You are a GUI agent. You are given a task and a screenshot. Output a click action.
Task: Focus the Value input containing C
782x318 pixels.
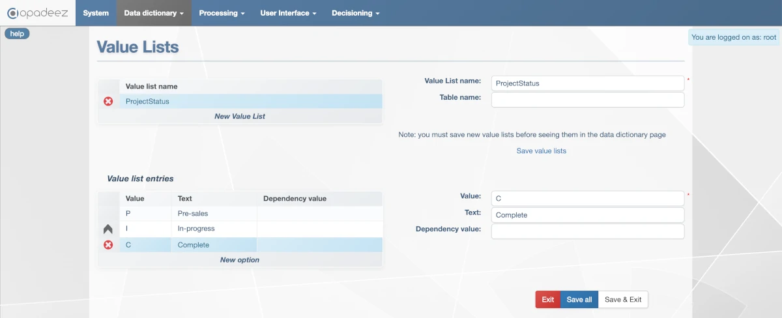pos(588,198)
